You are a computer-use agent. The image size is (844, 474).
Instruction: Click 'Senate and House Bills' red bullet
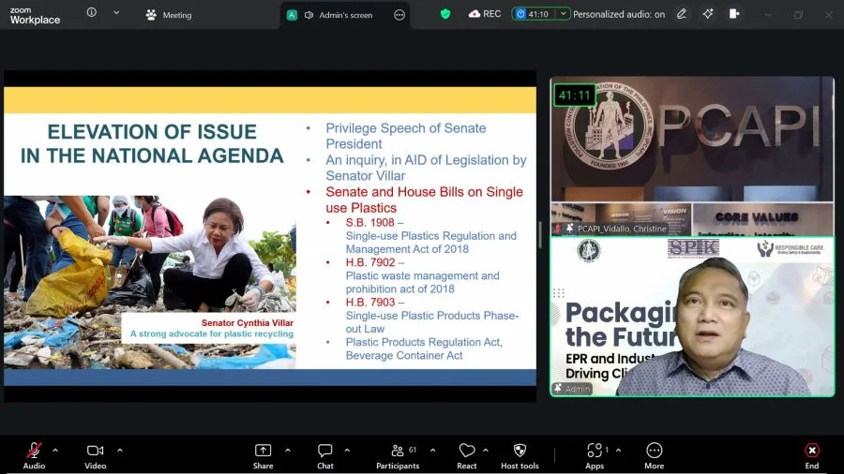pos(424,200)
